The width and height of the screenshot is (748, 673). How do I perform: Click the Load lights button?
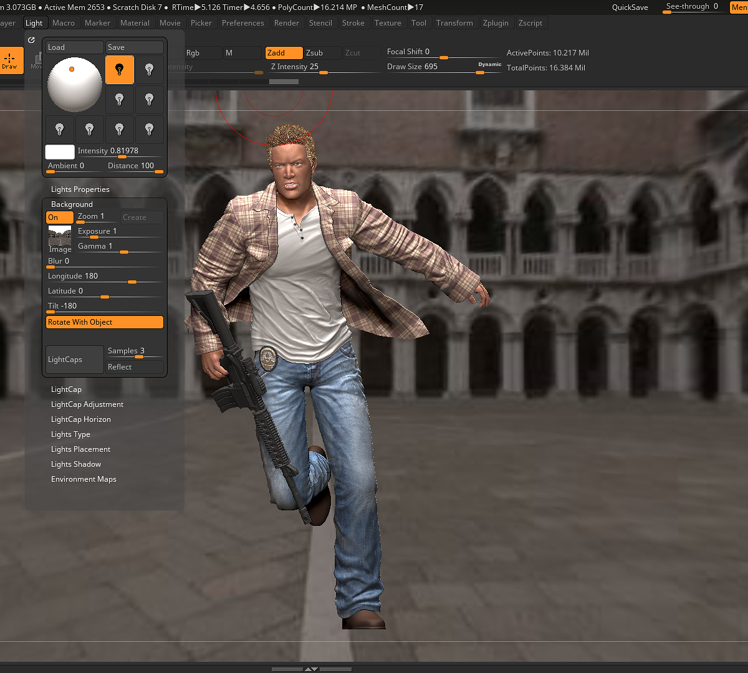pos(75,47)
